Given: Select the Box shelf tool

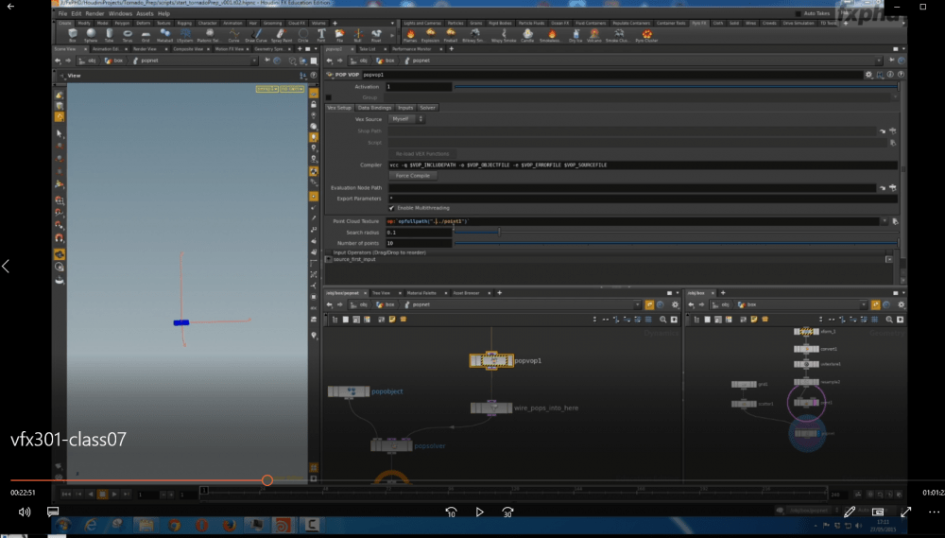Looking at the screenshot, I should [x=73, y=35].
